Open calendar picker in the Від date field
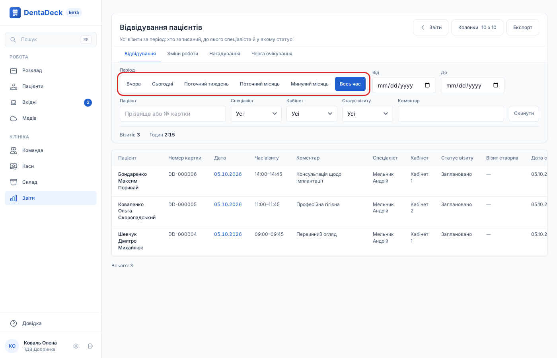This screenshot has height=358, width=557. tap(427, 85)
